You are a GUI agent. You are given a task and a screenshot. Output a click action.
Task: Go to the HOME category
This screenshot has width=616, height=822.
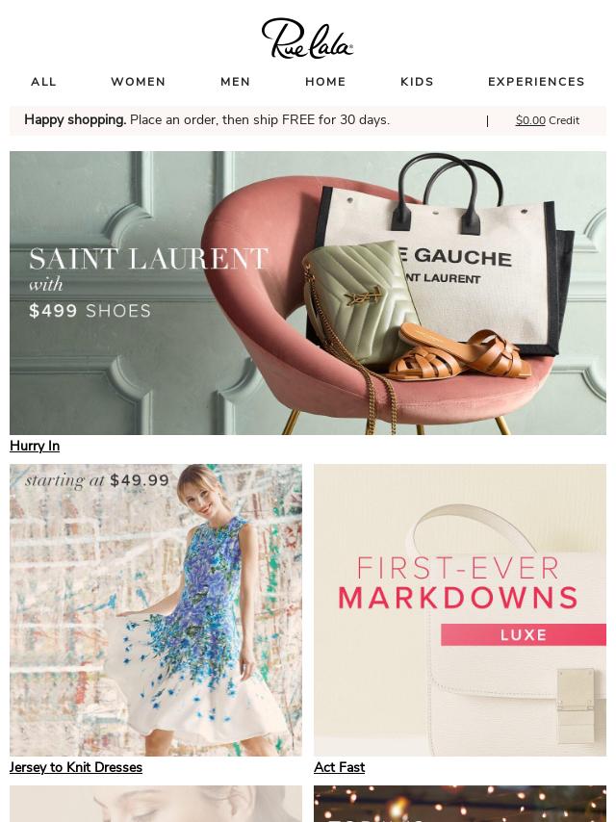pyautogui.click(x=325, y=82)
